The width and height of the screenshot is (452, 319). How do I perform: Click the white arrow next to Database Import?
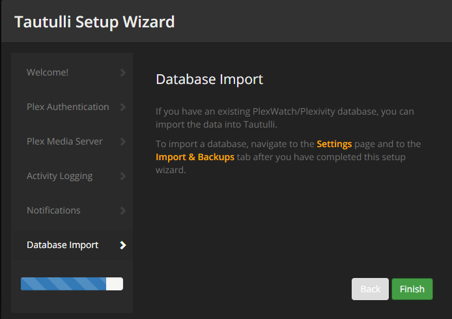(x=123, y=245)
